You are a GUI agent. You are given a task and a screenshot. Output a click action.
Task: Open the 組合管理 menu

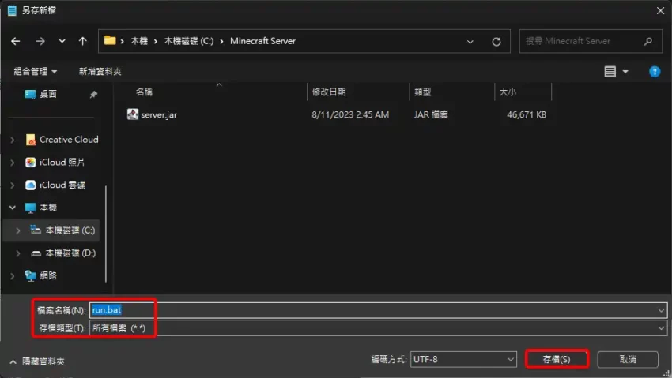[x=35, y=71]
